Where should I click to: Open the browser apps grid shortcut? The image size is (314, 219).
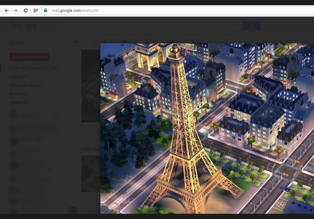[x=36, y=10]
